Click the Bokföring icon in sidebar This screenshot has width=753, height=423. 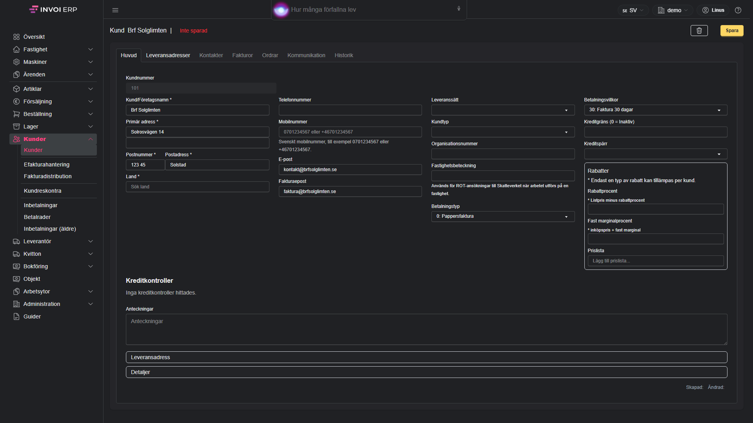click(16, 266)
